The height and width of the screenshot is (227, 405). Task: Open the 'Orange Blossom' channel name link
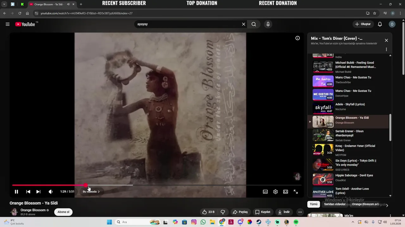[x=33, y=210]
